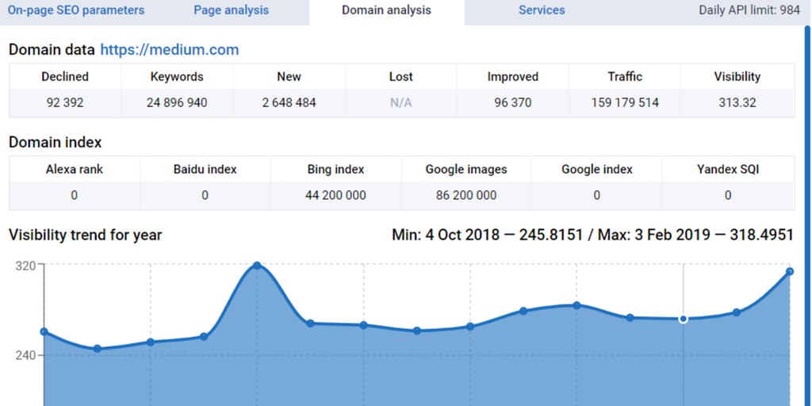
Task: Click the Declined column header
Action: coord(65,77)
